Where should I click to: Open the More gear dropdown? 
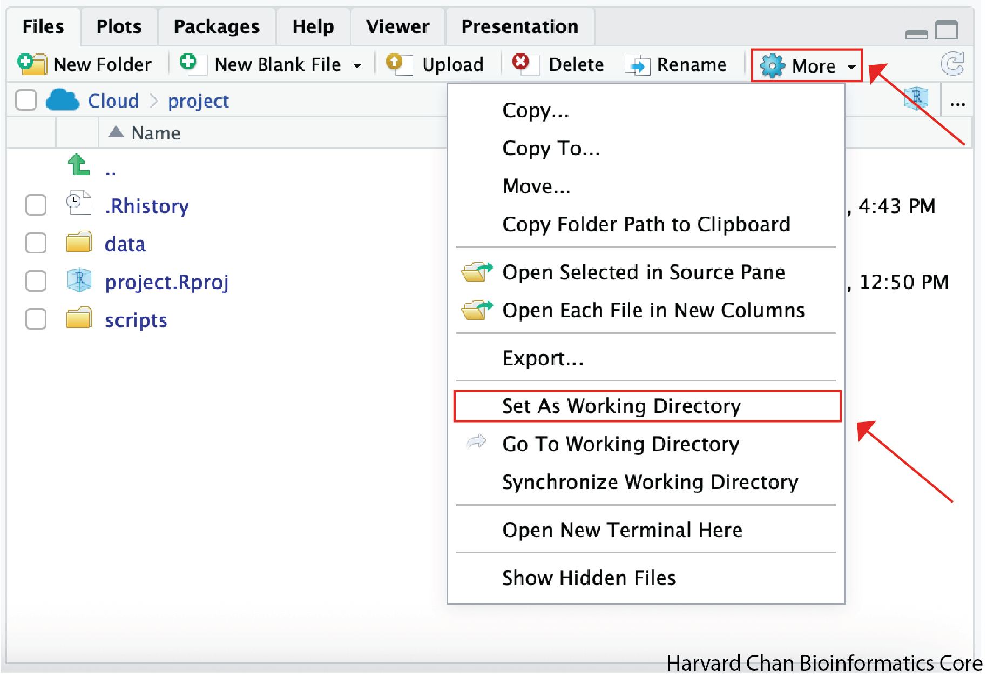point(807,66)
